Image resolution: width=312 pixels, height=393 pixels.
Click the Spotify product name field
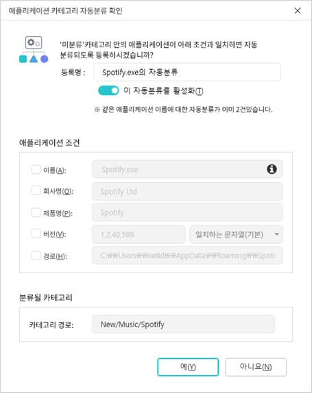(x=187, y=212)
